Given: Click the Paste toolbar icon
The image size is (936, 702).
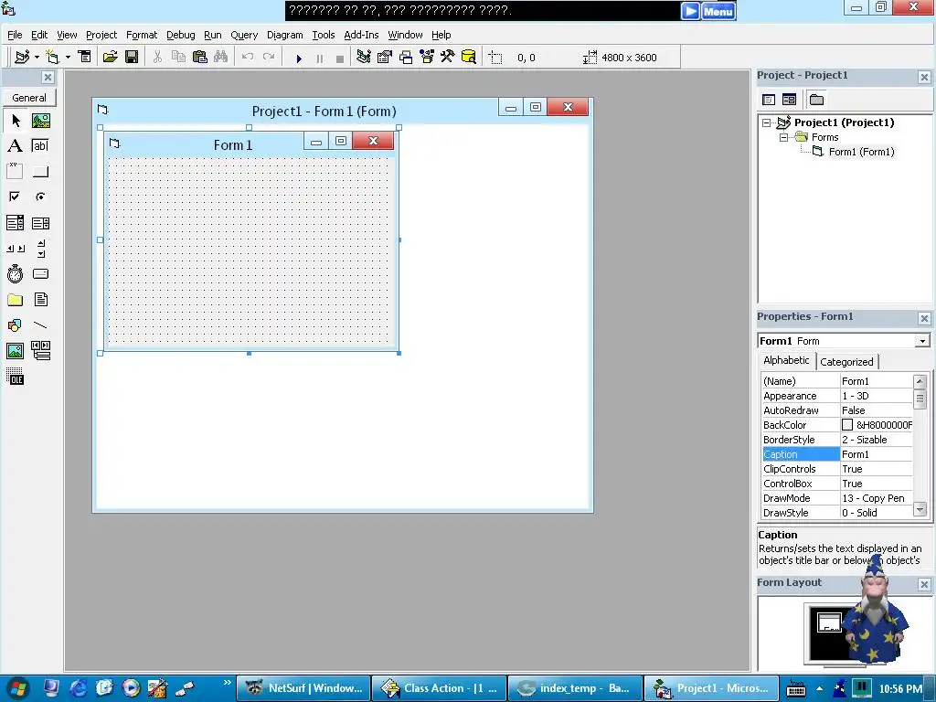Looking at the screenshot, I should coord(200,58).
